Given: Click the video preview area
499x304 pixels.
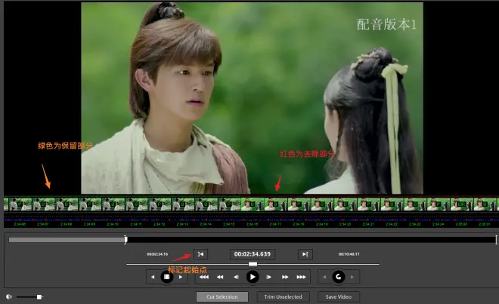Looking at the screenshot, I should coord(252,98).
